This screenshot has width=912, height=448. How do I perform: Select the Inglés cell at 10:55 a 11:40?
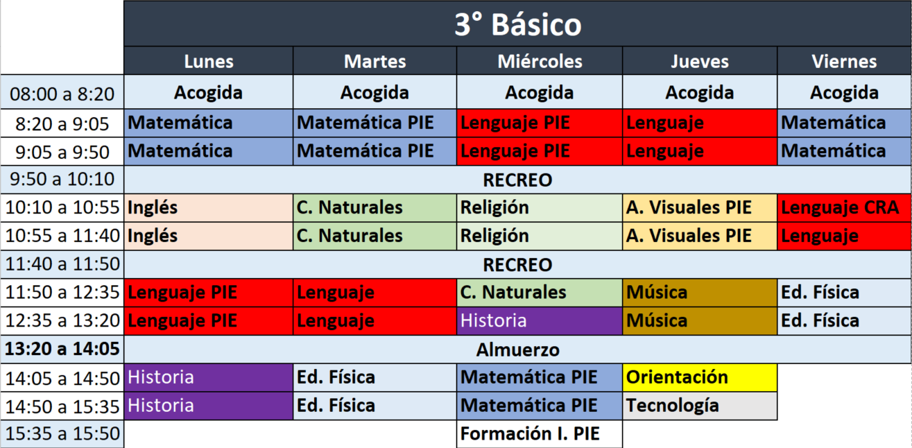click(209, 236)
